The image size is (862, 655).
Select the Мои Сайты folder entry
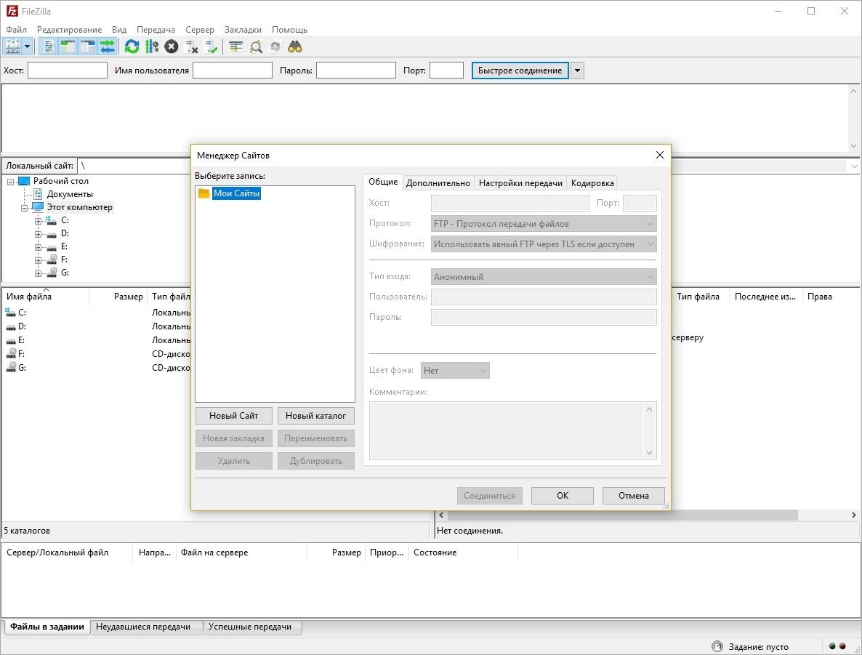tap(236, 193)
